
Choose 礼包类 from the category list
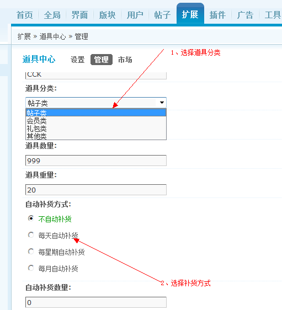[96, 129]
